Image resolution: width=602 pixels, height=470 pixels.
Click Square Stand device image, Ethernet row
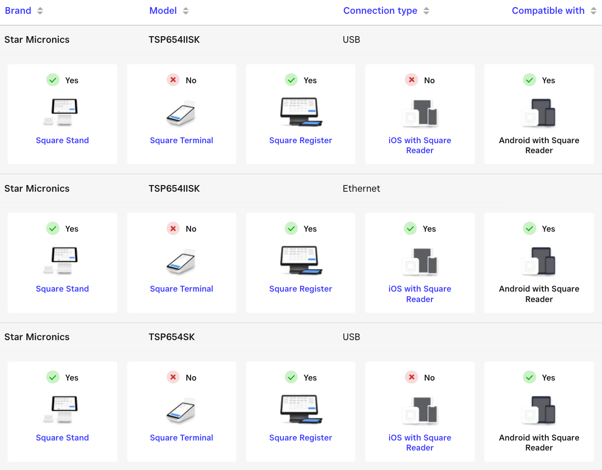point(60,261)
